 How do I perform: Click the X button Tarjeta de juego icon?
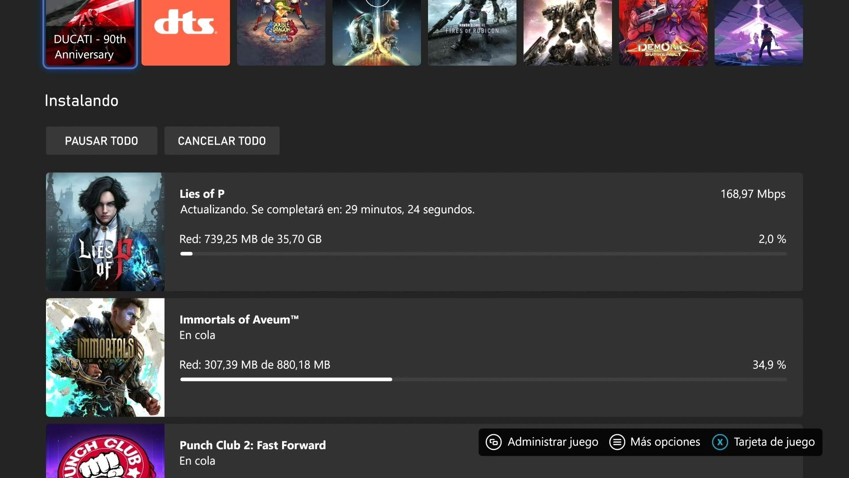[720, 442]
